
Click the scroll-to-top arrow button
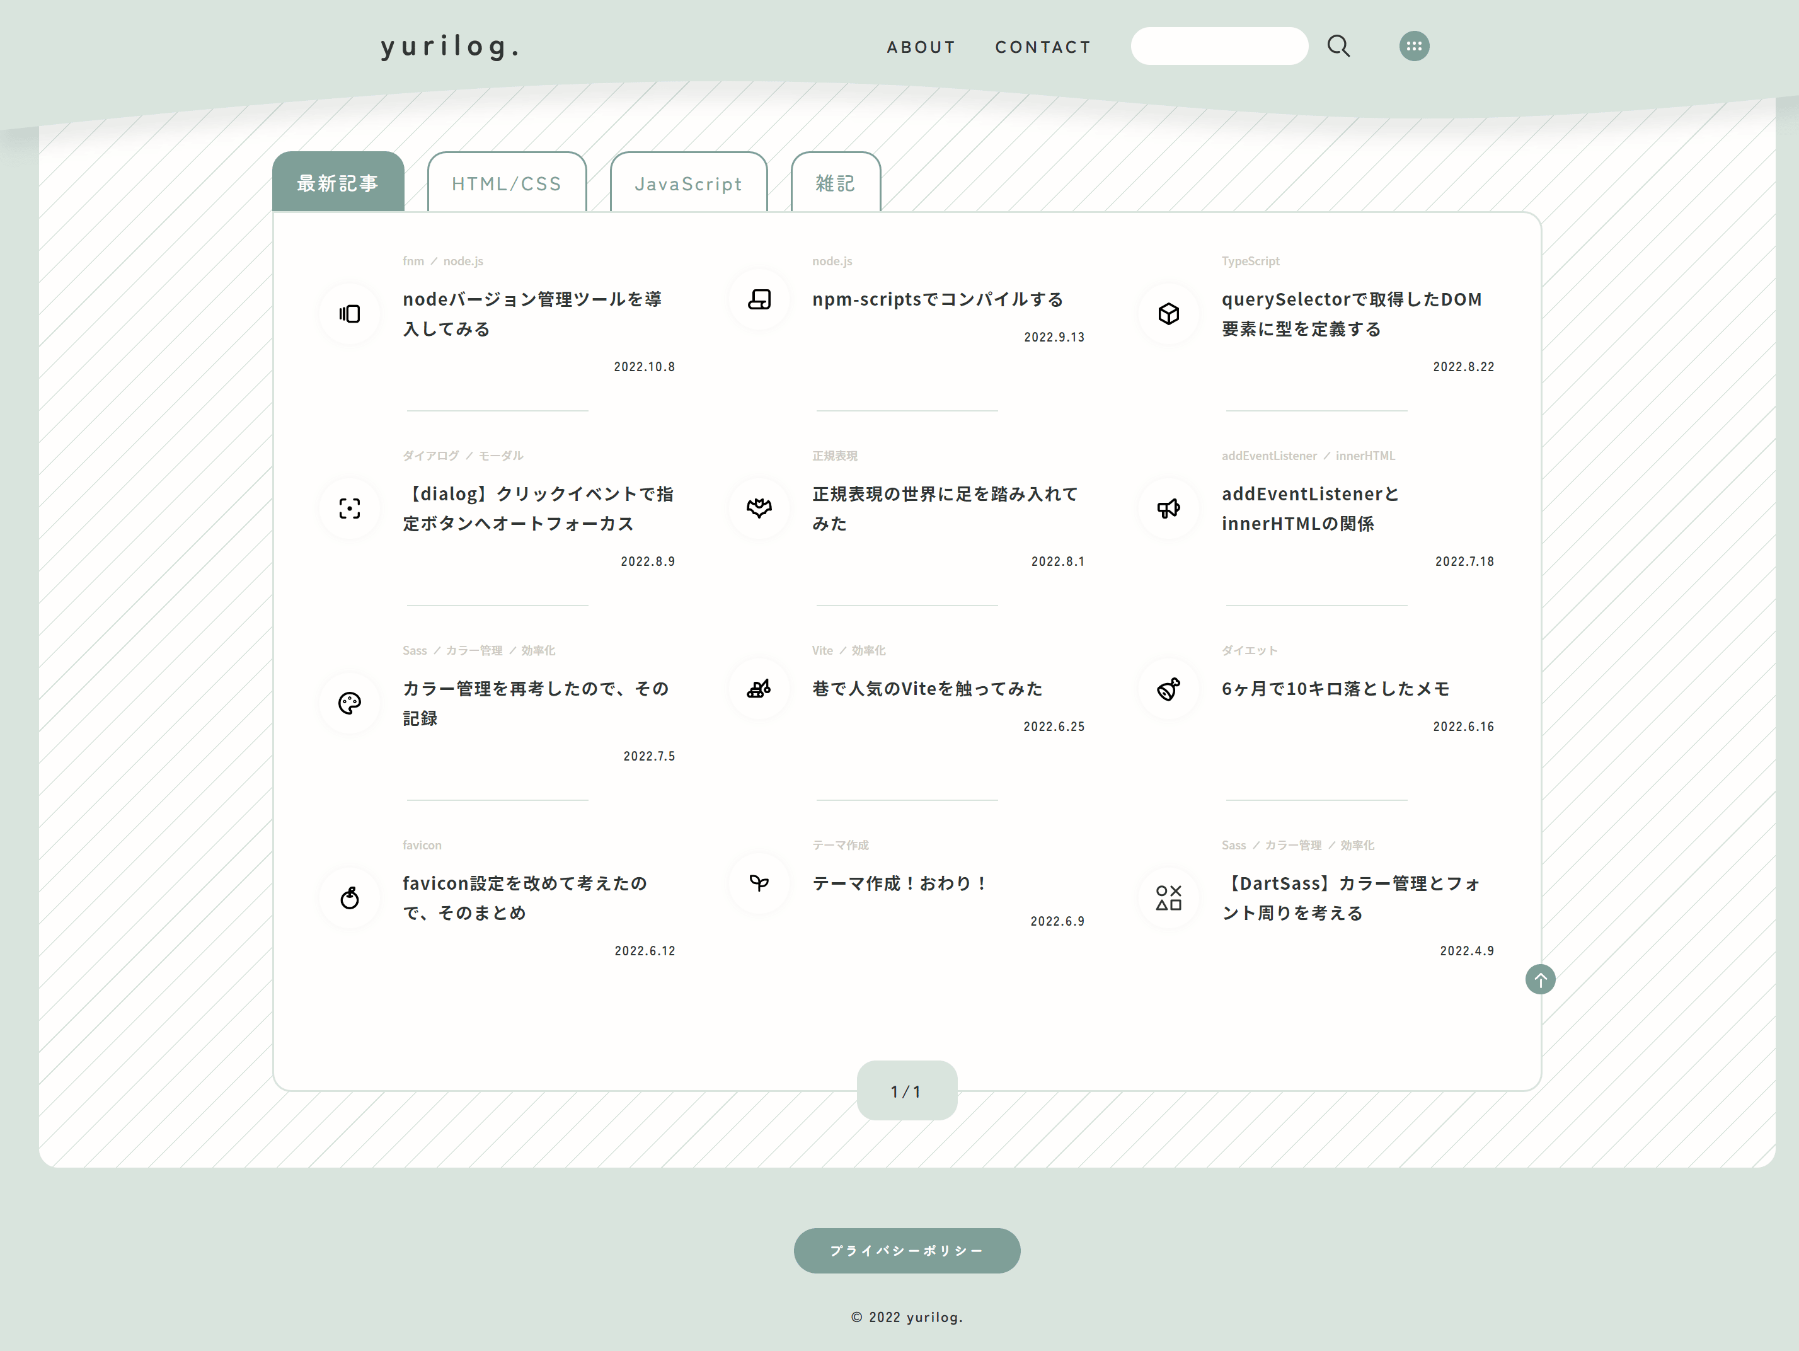[x=1539, y=979]
